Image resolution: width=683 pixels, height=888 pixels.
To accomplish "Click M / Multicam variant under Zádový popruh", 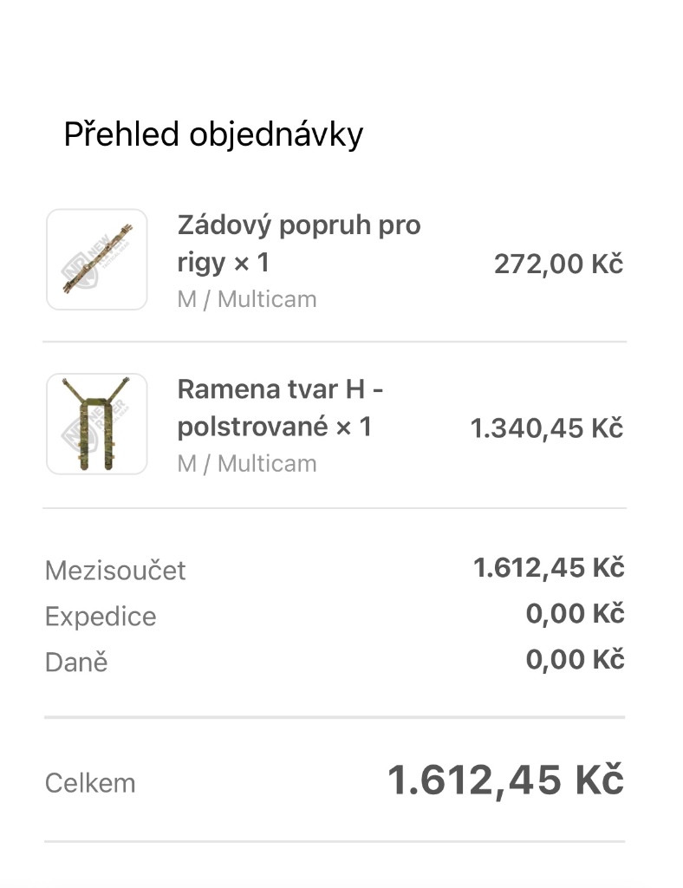I will tap(247, 299).
